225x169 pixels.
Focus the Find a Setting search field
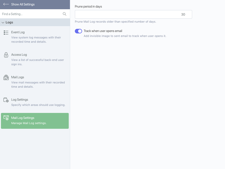(32, 14)
